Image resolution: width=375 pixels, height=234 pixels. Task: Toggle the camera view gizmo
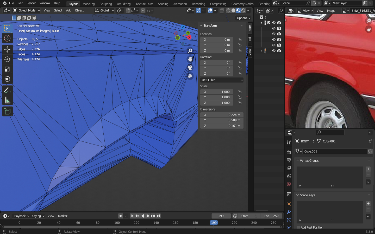(190, 68)
